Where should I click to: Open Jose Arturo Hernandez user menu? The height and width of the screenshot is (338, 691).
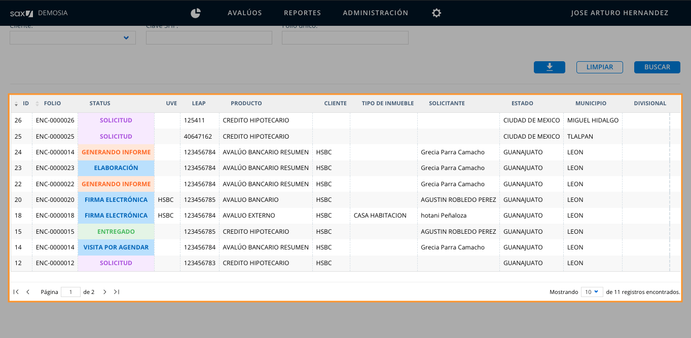pos(620,13)
